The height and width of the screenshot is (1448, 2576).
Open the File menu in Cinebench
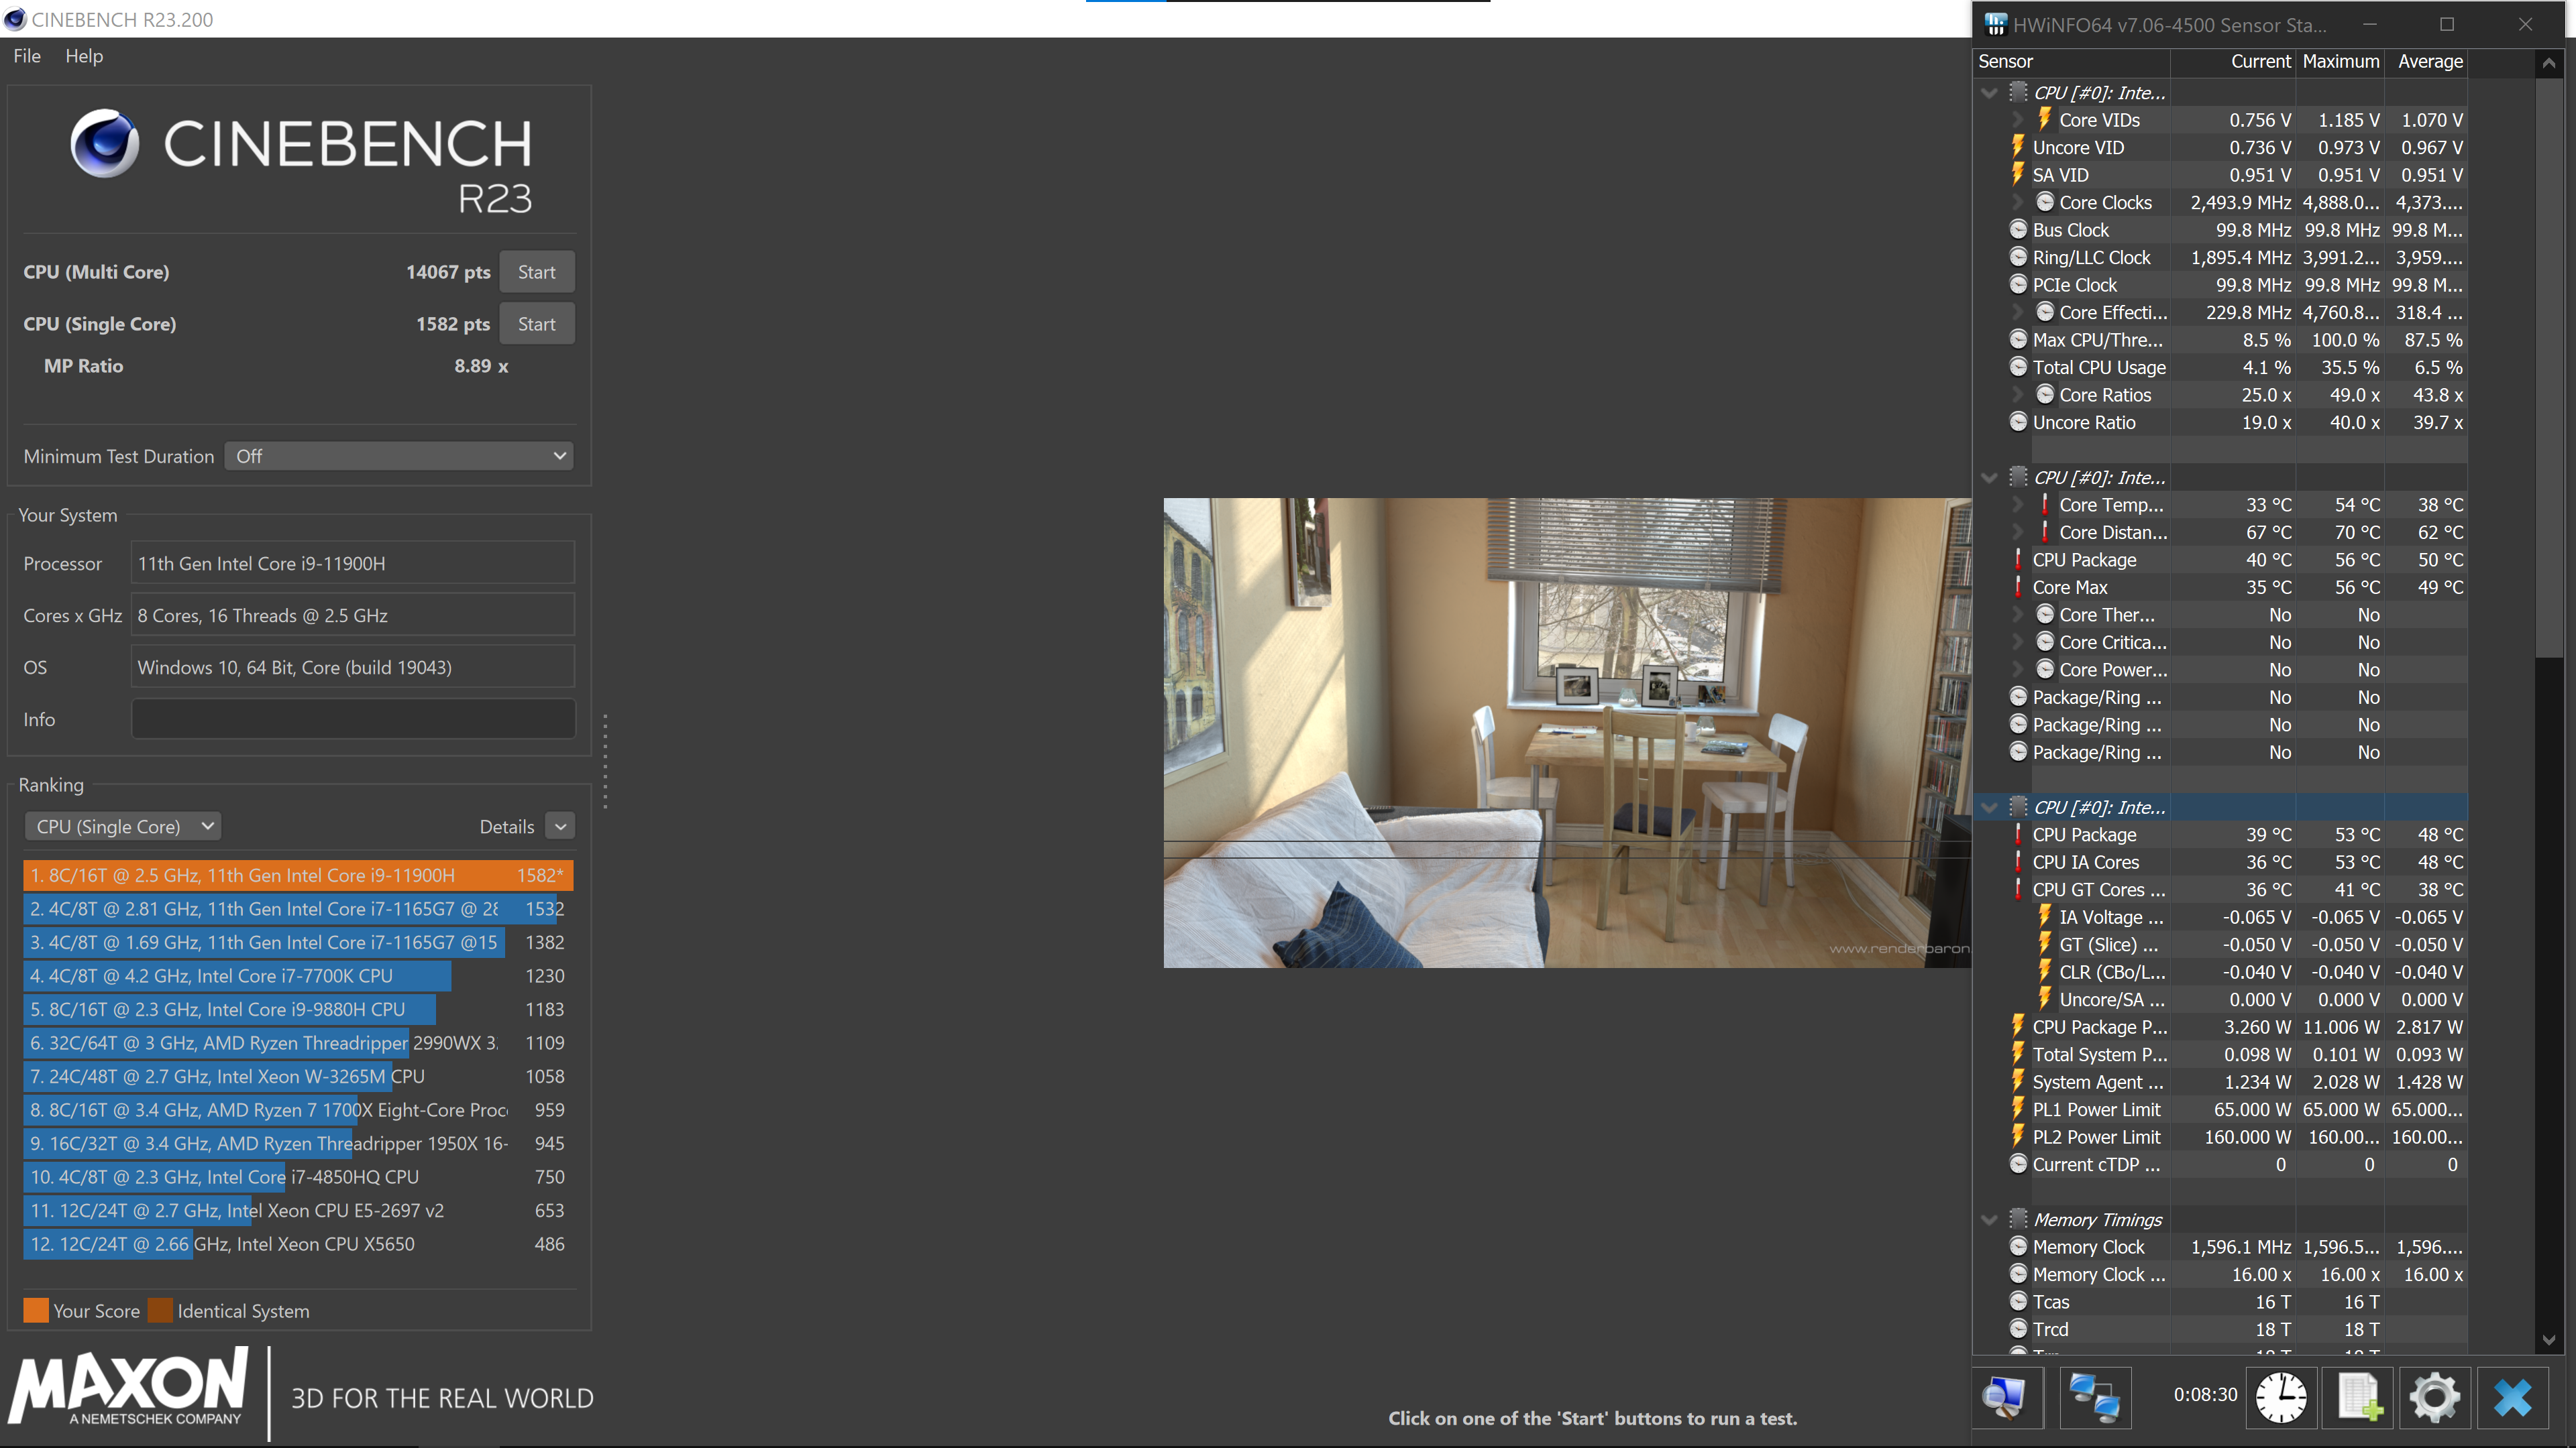27,56
